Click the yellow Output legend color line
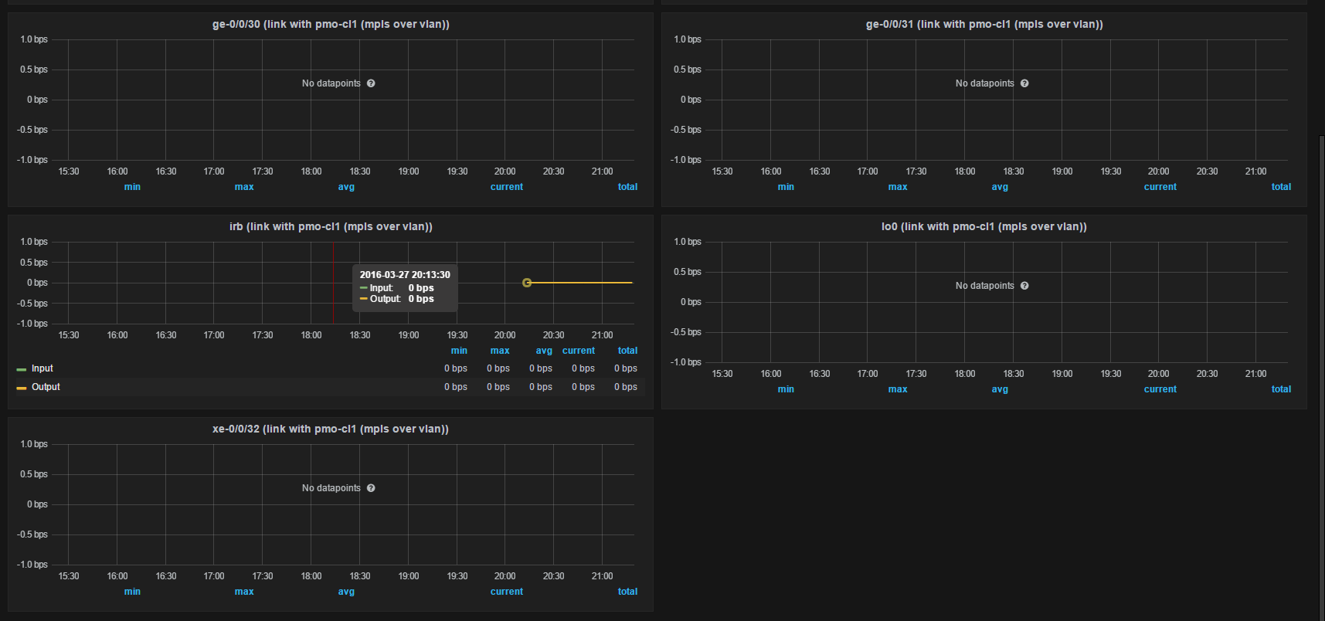This screenshot has height=621, width=1325. tap(22, 388)
